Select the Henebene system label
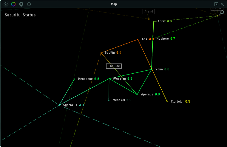 coord(85,79)
